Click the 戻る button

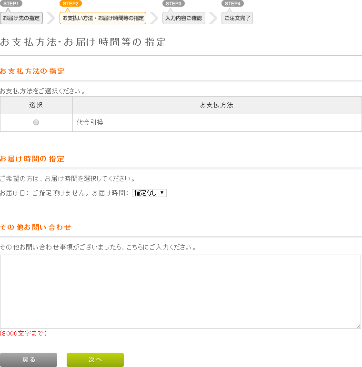pos(29,360)
